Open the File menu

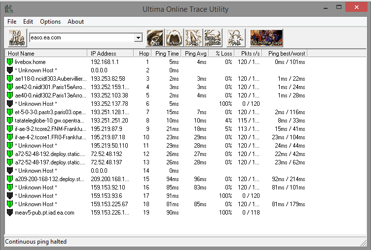pos(12,22)
